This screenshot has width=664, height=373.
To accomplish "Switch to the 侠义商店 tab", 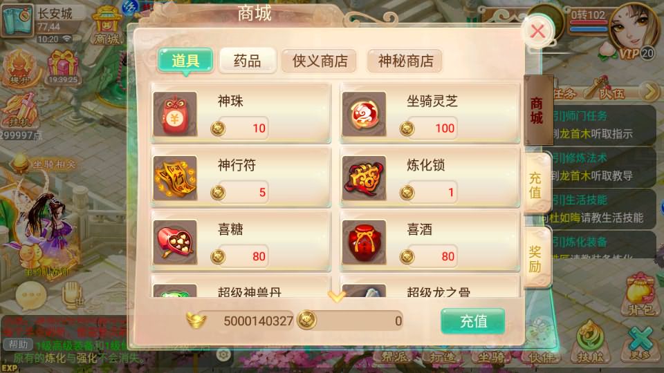I will coord(320,61).
